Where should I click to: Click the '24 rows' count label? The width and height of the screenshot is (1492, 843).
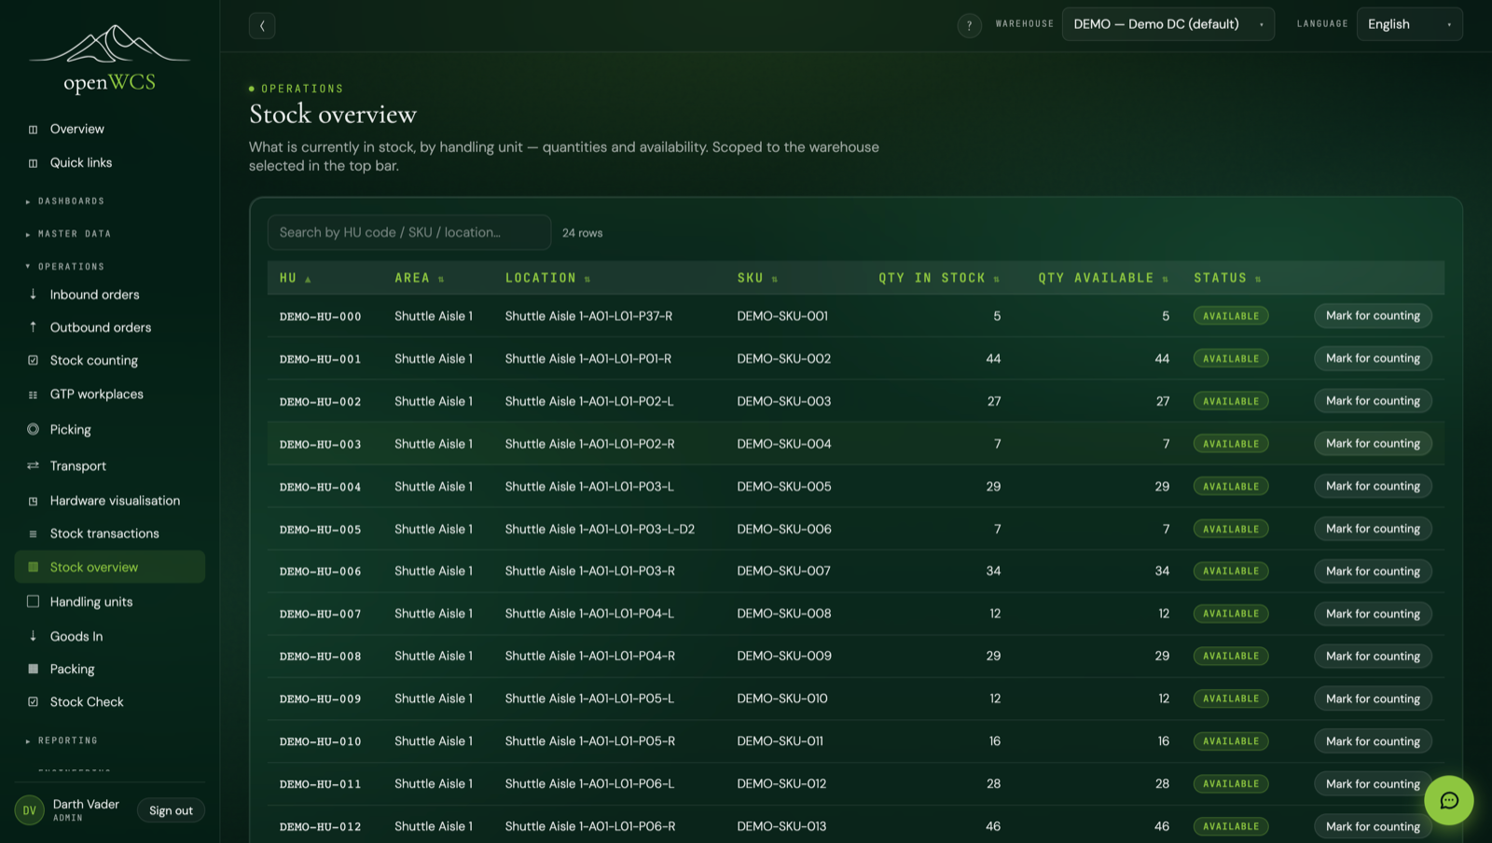point(582,233)
